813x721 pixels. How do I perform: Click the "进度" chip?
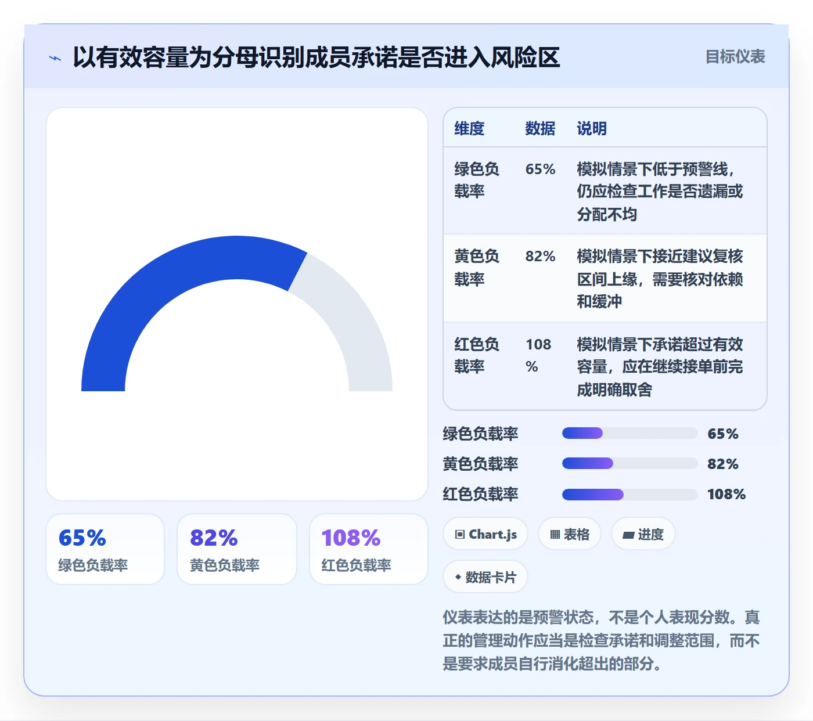click(643, 534)
